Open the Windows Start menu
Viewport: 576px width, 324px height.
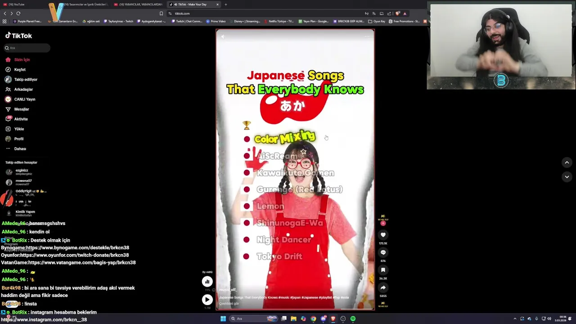point(223,319)
